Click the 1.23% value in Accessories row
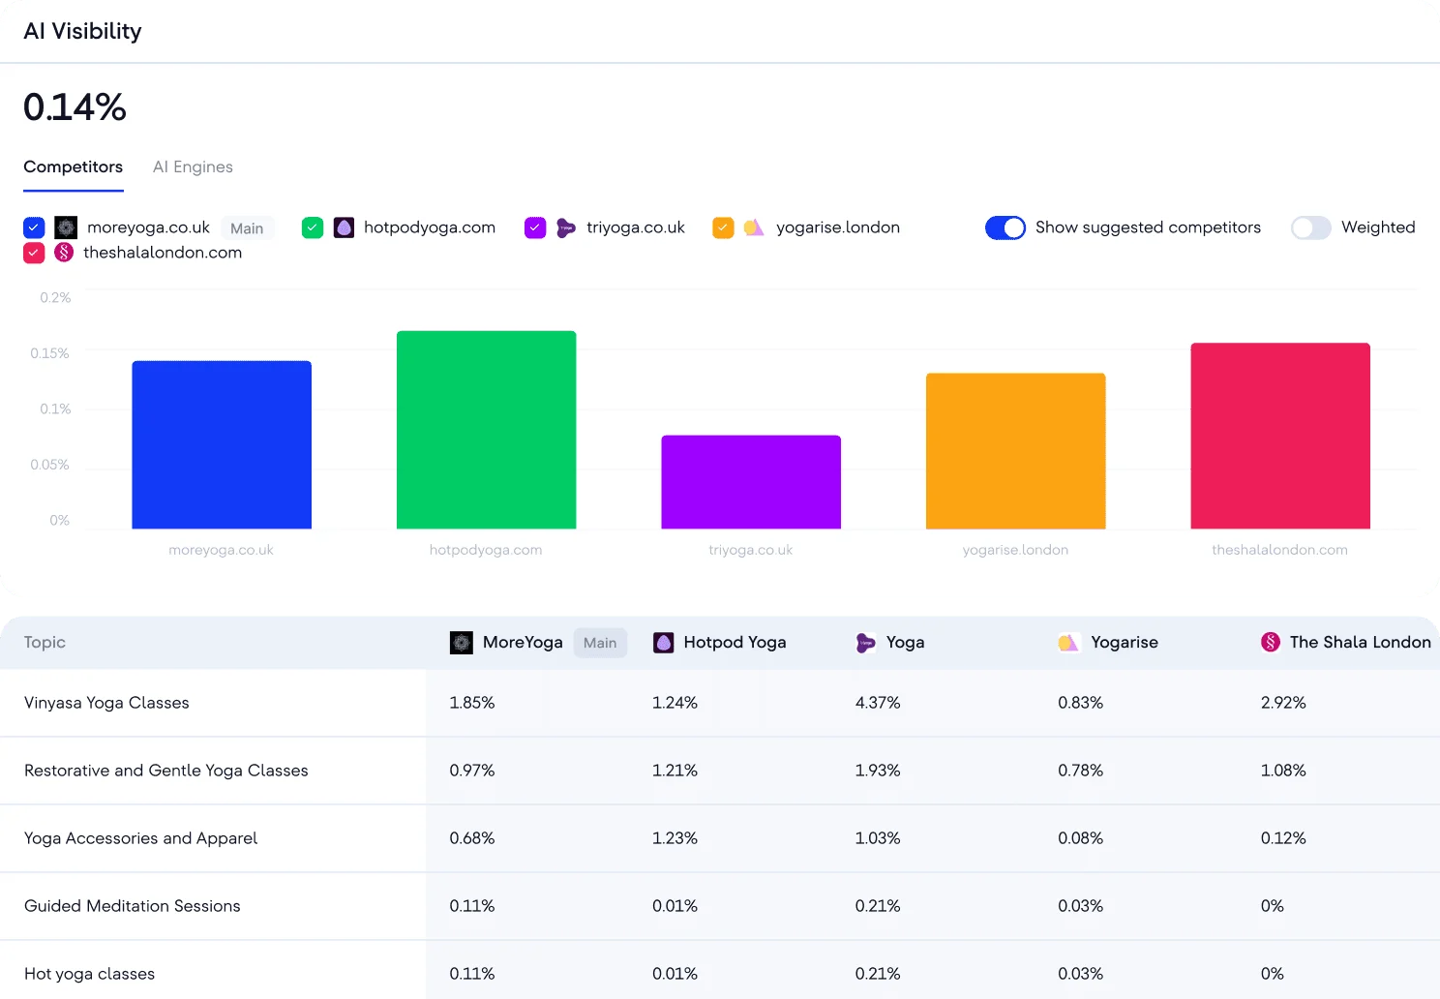 [x=675, y=838]
